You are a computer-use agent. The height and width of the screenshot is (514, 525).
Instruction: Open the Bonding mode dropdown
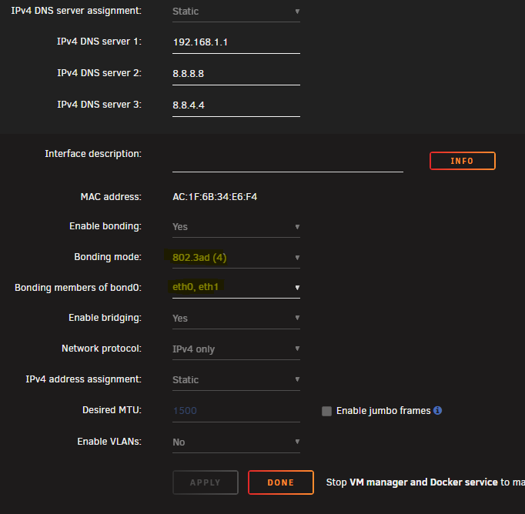coord(236,258)
